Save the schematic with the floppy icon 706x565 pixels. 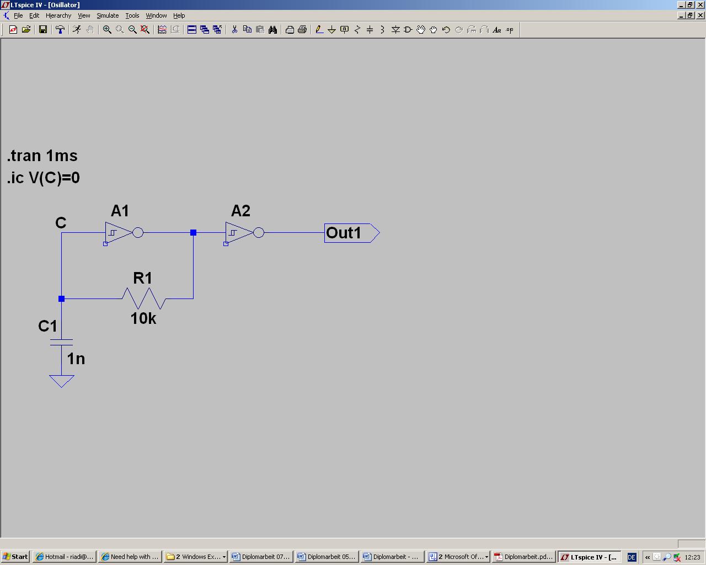coord(43,30)
